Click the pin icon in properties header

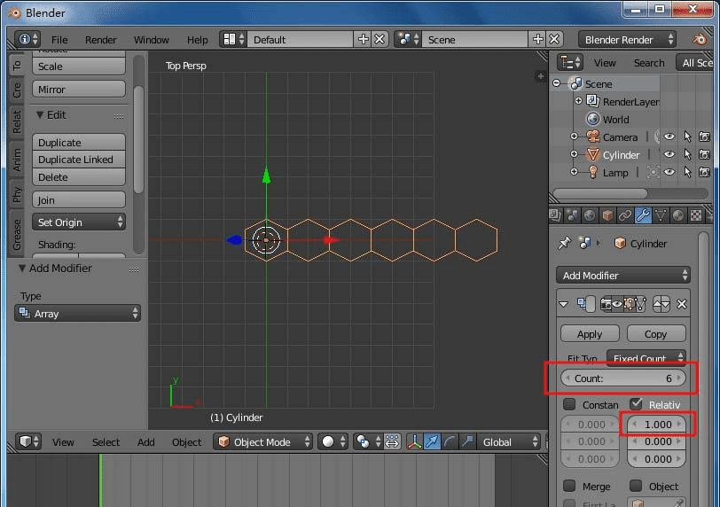pos(564,244)
